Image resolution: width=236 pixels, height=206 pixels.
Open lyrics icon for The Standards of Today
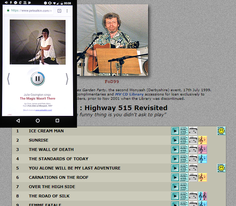click(x=184, y=159)
